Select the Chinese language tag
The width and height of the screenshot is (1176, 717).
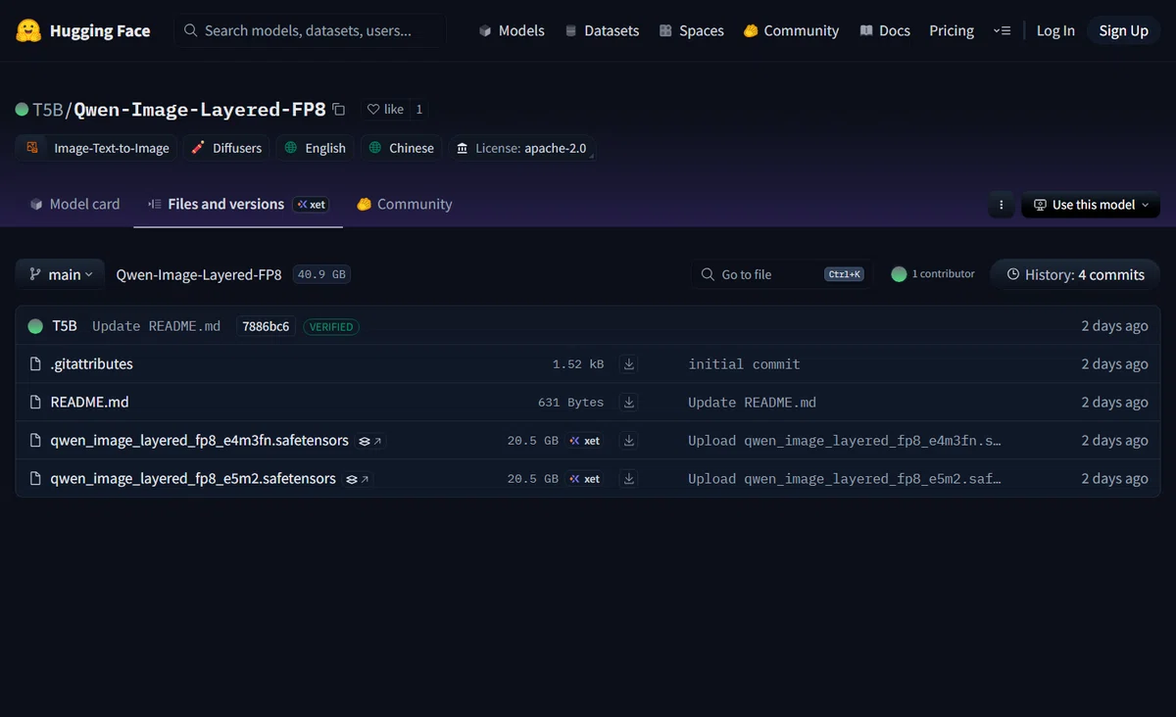tap(402, 148)
